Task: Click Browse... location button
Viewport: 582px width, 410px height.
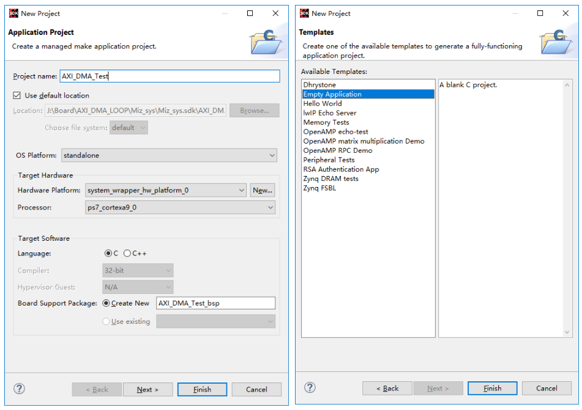Action: (254, 111)
